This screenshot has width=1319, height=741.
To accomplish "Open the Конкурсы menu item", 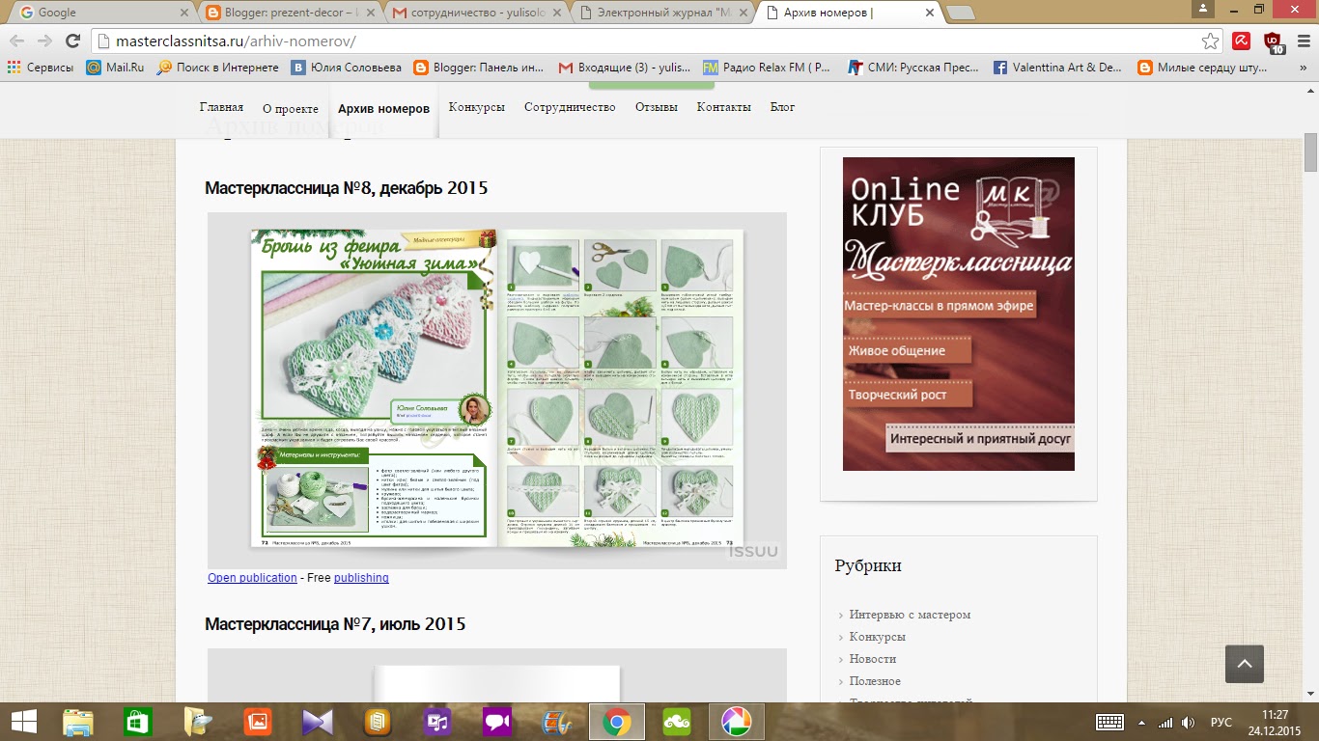I will click(476, 107).
